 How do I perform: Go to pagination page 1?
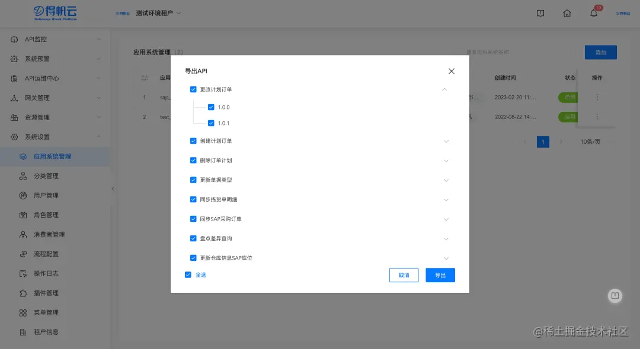[x=543, y=142]
